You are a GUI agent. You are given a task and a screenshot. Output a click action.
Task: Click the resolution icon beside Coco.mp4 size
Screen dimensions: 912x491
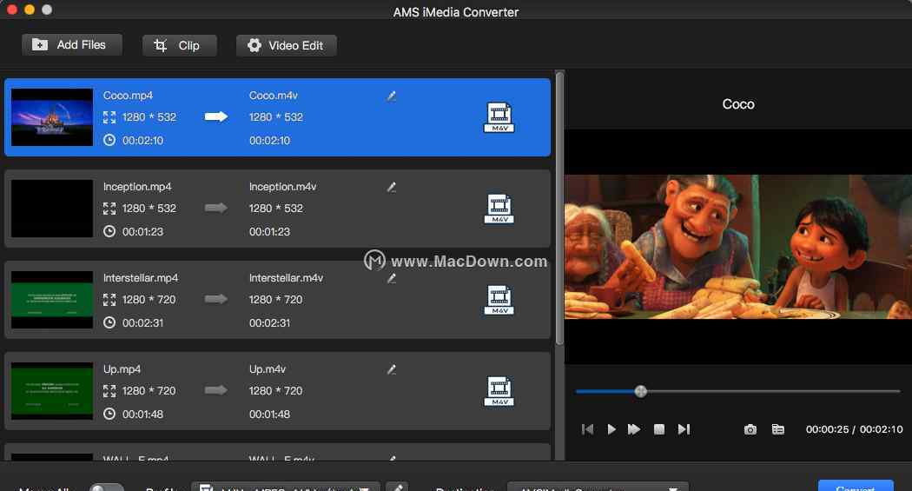(x=109, y=117)
